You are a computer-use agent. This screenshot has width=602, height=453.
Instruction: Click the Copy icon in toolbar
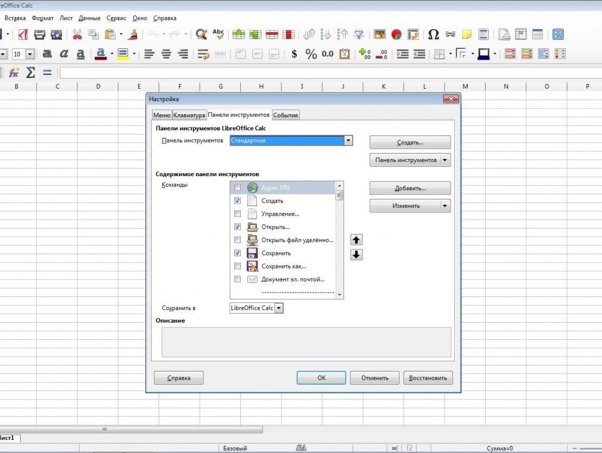(x=94, y=35)
